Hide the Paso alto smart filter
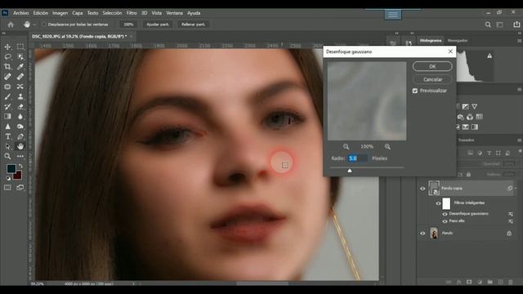The image size is (523, 294). pyautogui.click(x=445, y=221)
